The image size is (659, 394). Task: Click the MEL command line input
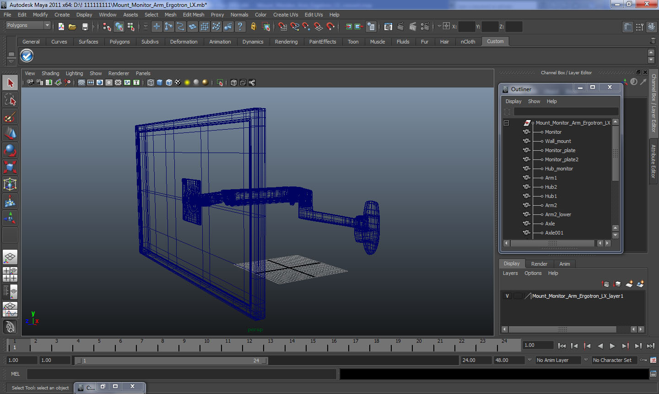coord(182,374)
